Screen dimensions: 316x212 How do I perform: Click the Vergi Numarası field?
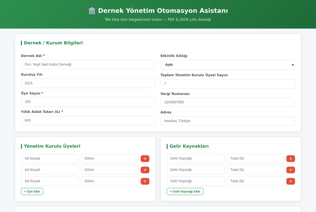pyautogui.click(x=228, y=102)
